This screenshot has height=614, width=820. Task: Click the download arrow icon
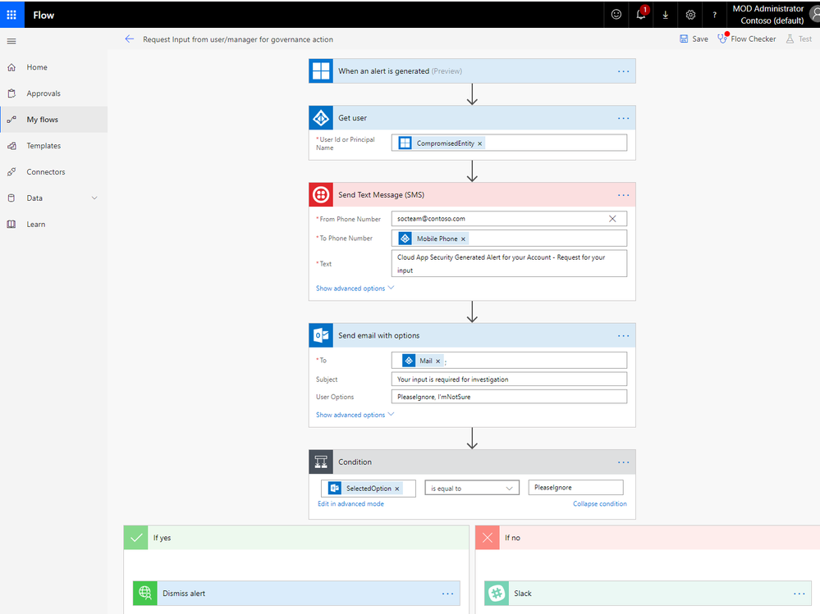click(665, 15)
